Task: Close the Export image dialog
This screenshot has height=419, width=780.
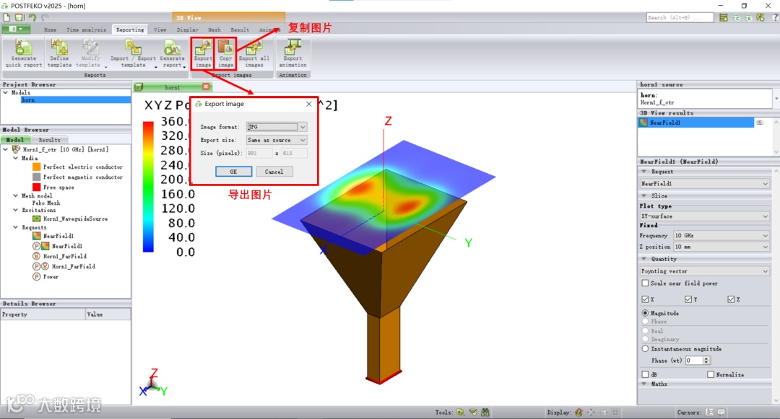Action: 308,104
